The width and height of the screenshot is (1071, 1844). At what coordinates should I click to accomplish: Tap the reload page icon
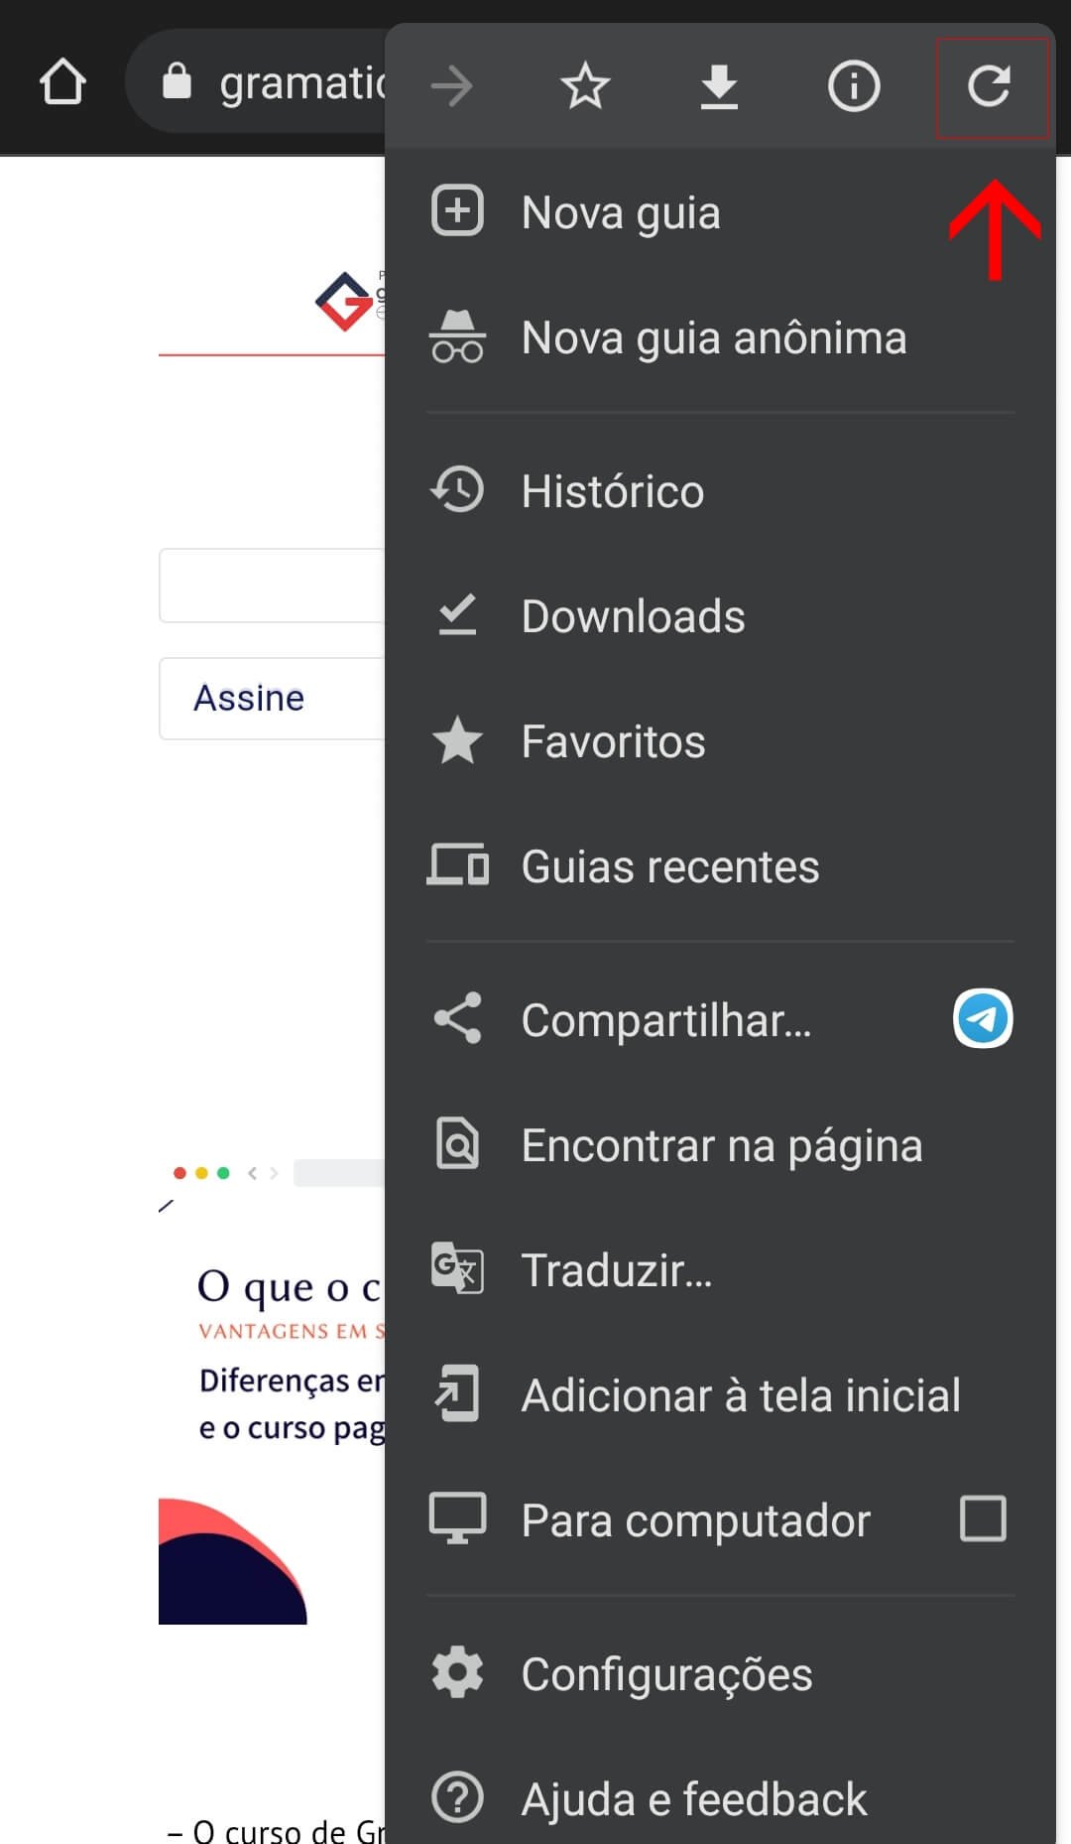[x=989, y=86]
